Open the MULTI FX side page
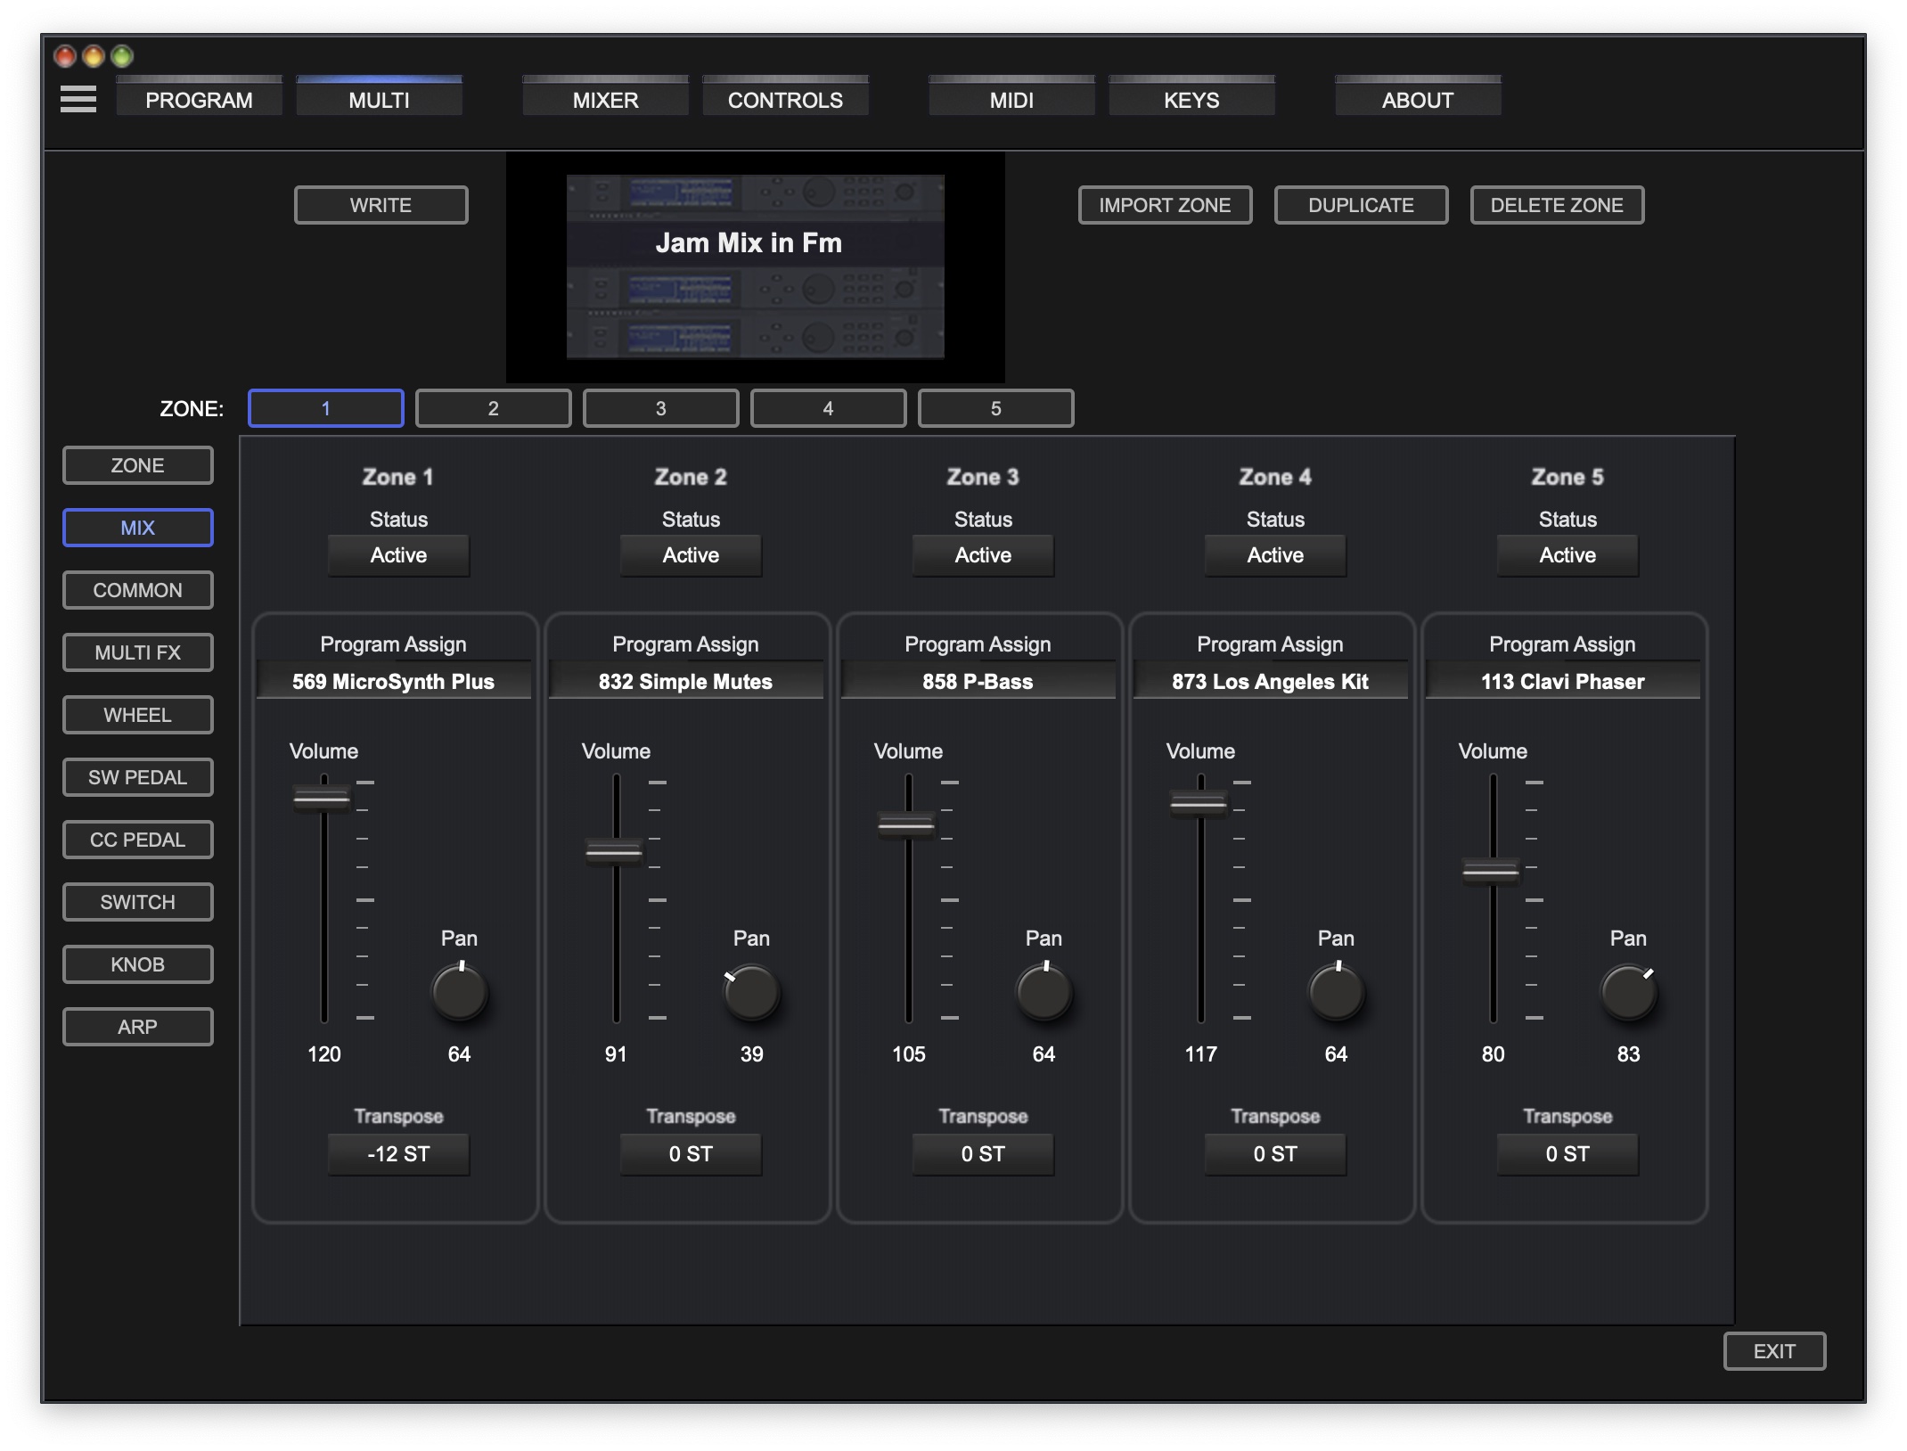This screenshot has width=1907, height=1451. coord(137,652)
